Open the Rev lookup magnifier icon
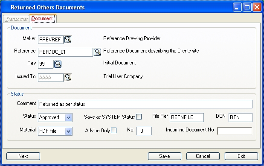Image resolution: width=264 pixels, height=166 pixels. [58, 64]
